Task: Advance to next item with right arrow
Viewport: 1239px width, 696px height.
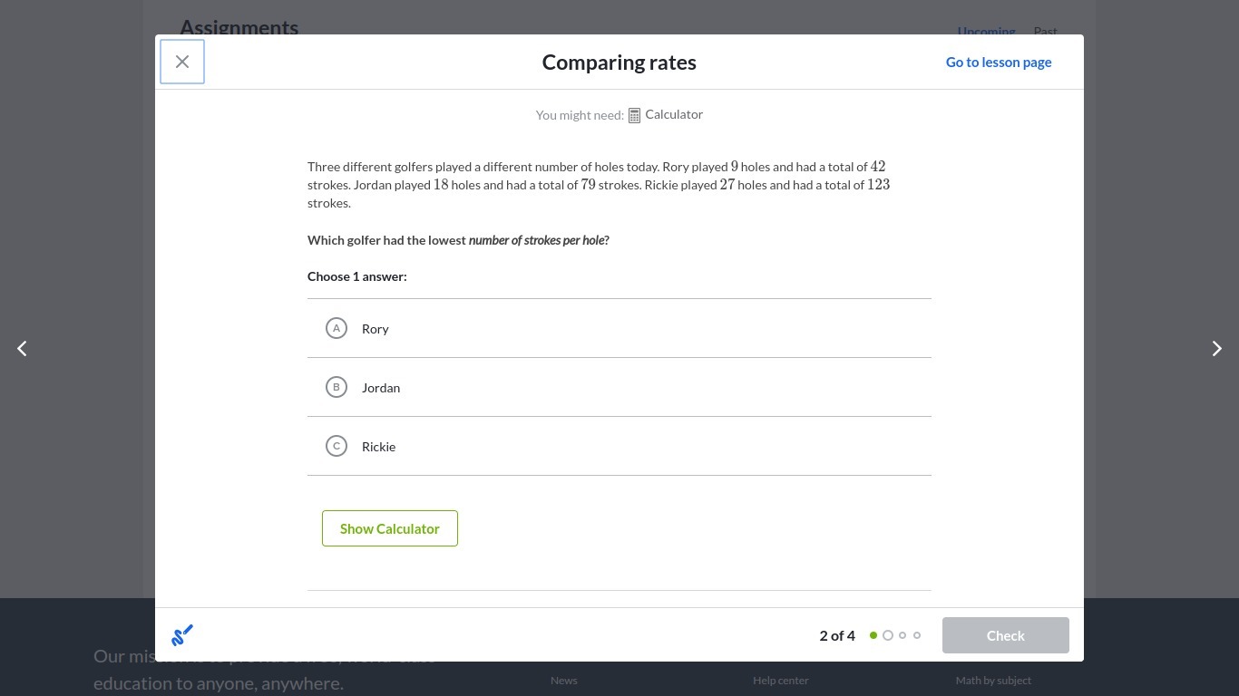Action: [x=1216, y=349]
